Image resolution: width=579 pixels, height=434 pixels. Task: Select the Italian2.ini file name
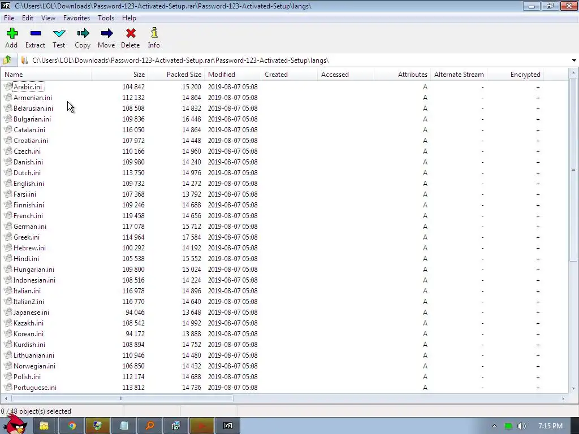pyautogui.click(x=29, y=302)
